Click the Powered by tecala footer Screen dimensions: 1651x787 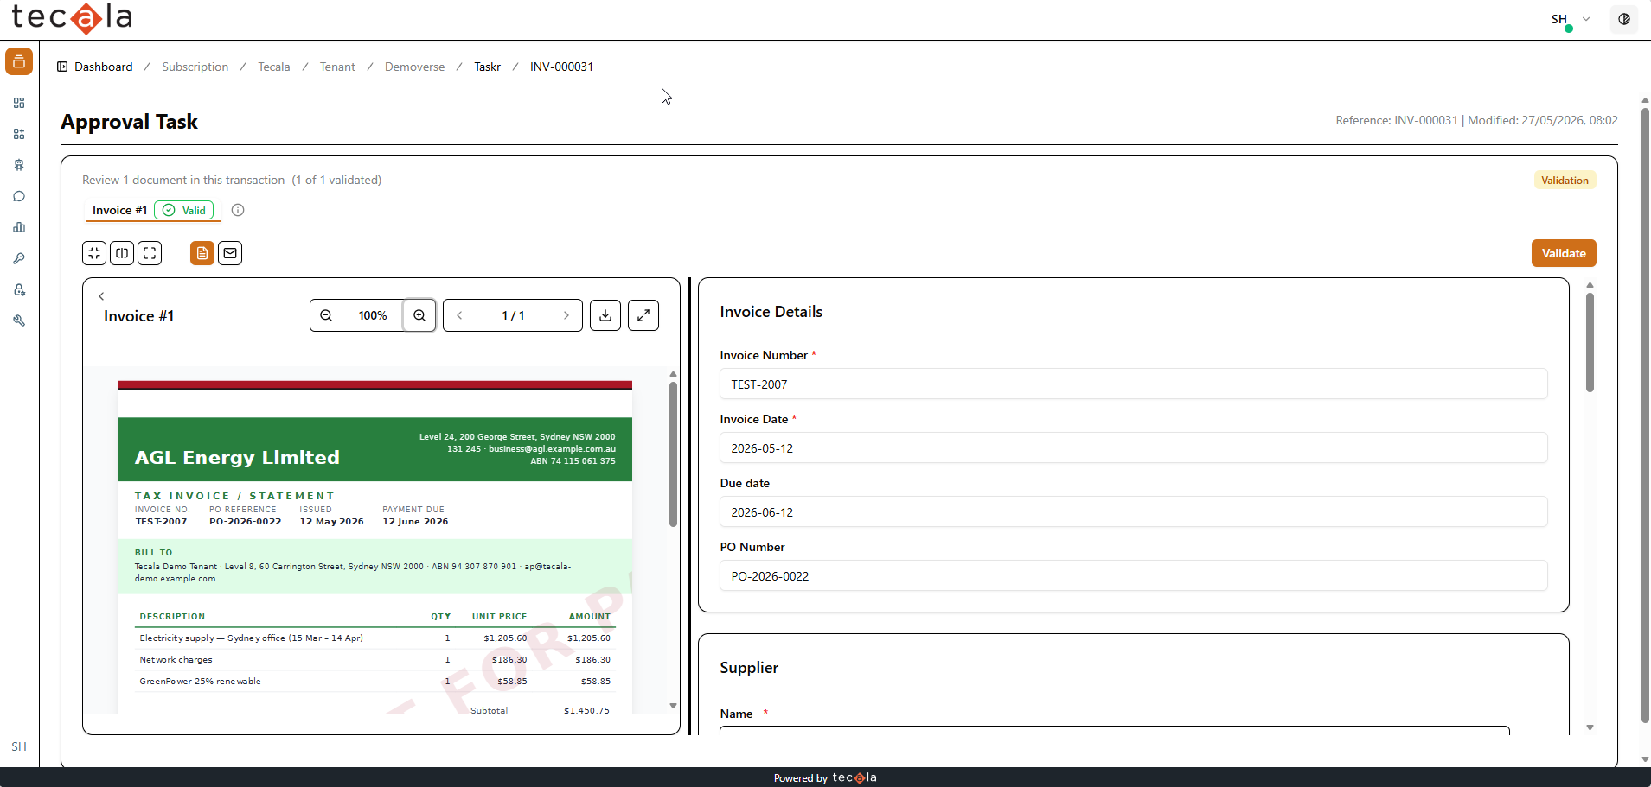click(x=825, y=777)
